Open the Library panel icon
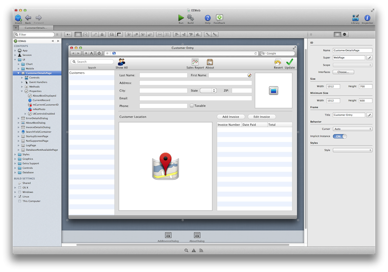 355,18
